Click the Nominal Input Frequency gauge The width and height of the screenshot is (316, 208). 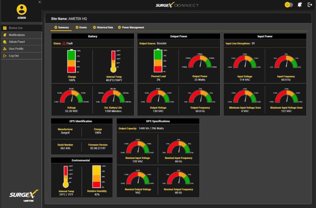pos(179,147)
